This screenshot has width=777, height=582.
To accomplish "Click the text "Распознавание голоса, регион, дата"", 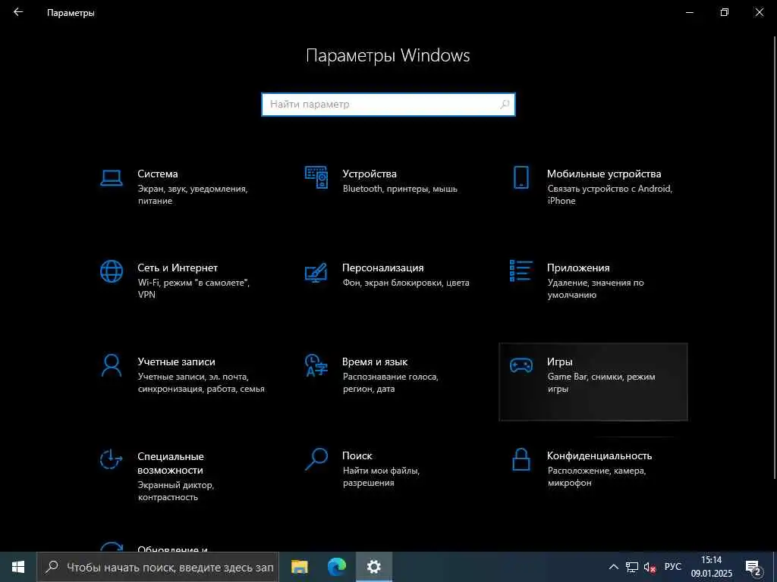I will (391, 383).
